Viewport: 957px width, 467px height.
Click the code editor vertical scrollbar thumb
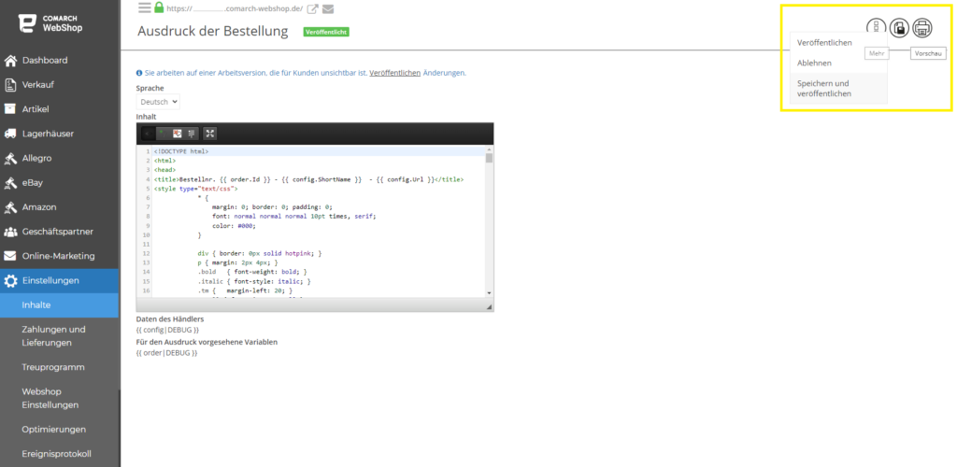click(489, 159)
